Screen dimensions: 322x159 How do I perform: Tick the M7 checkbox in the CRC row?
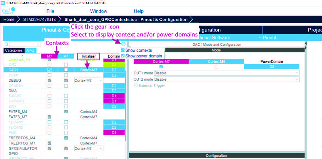pyautogui.click(x=49, y=65)
